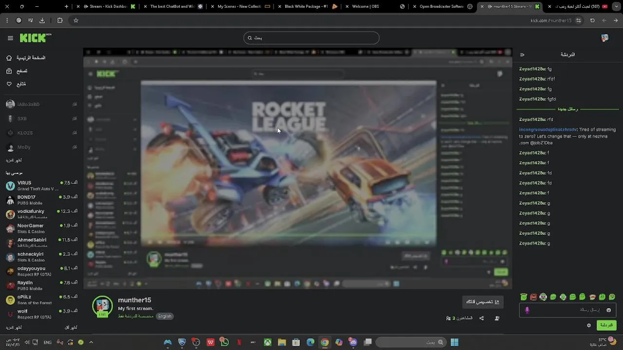Open recommended channel vodkafunky
Viewport: 623px width, 350px height.
41,214
